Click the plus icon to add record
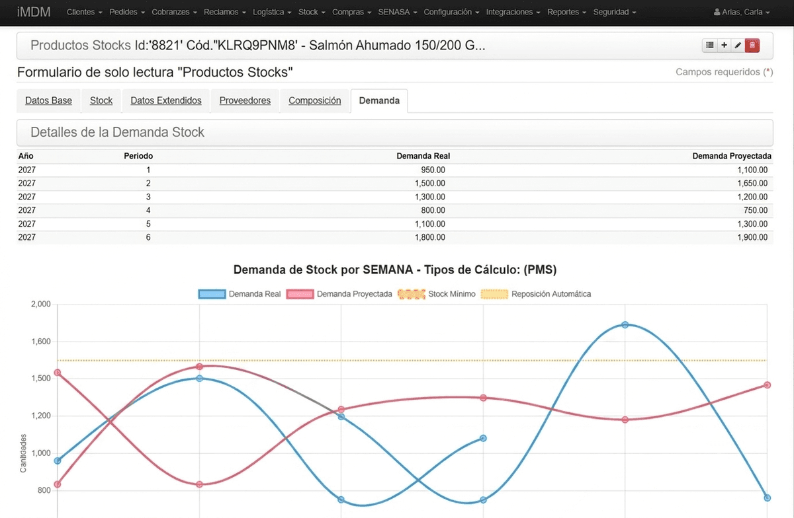The width and height of the screenshot is (794, 518). coord(725,46)
